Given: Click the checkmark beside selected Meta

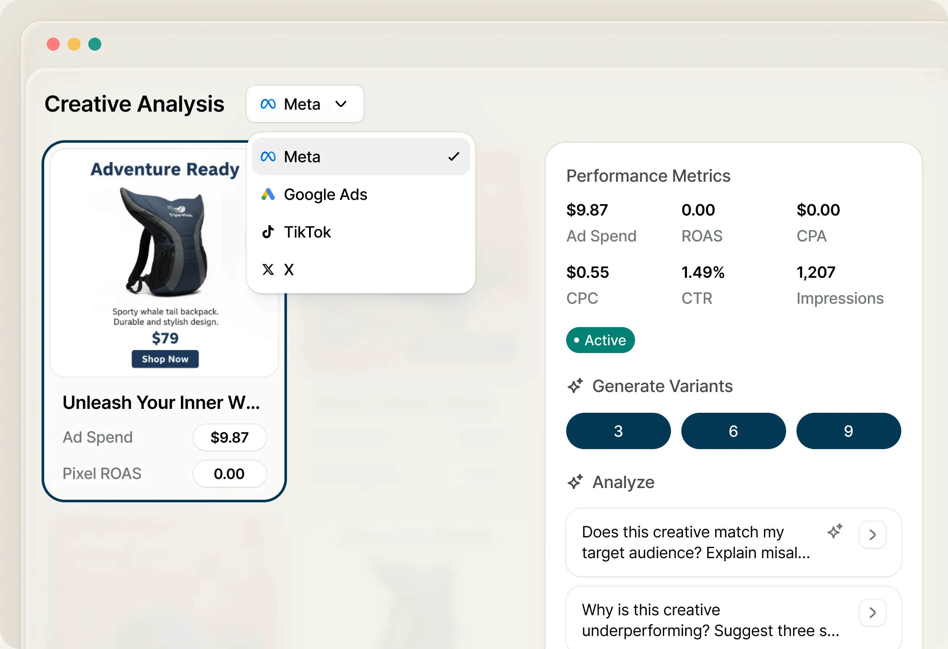Looking at the screenshot, I should click(x=454, y=157).
